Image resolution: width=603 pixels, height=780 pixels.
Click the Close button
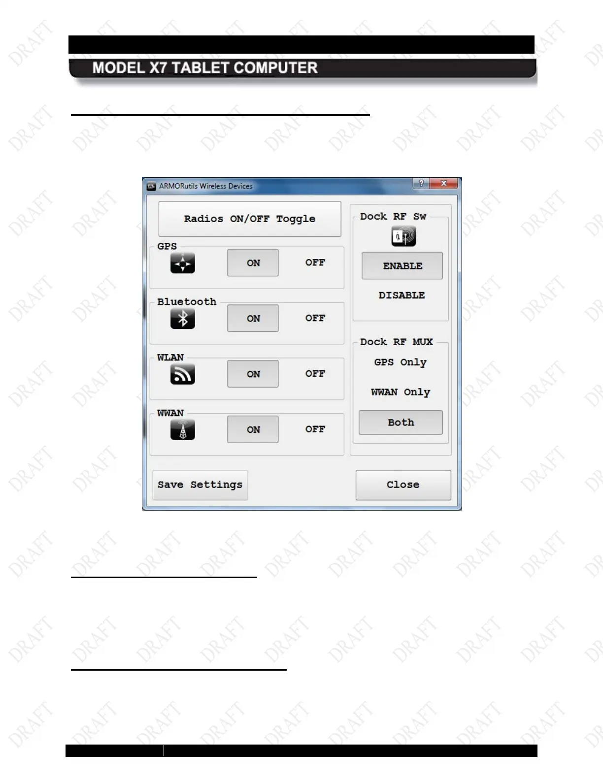click(x=403, y=485)
